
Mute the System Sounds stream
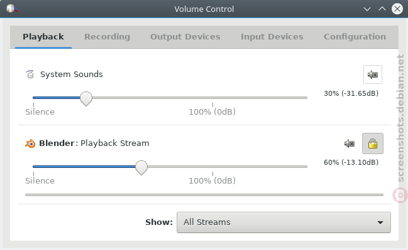click(373, 75)
